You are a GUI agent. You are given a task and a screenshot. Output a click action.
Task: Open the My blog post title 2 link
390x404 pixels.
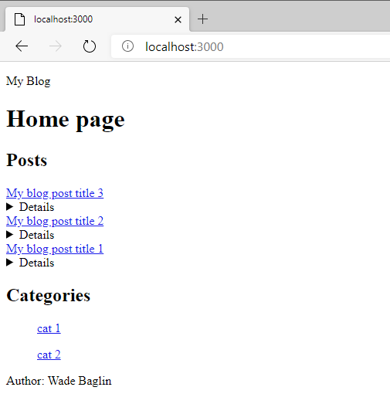pyautogui.click(x=55, y=221)
